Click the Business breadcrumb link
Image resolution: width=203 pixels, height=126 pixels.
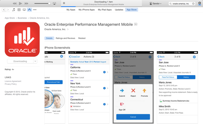(22, 18)
